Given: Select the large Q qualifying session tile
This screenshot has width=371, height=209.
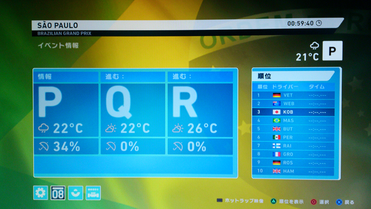Looking at the screenshot, I should tap(133, 110).
